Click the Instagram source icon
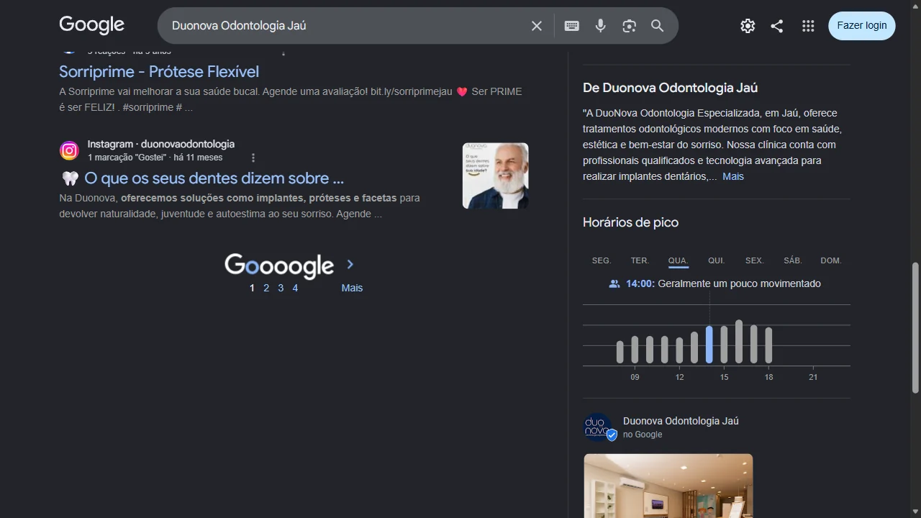Screen dimensions: 921x518 pyautogui.click(x=69, y=150)
